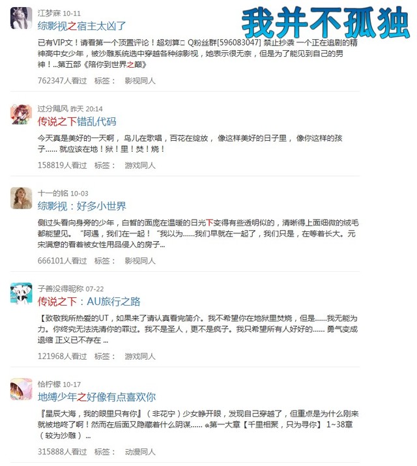Click username 子善没得昵称
Screen dimensions: 417x466
(61, 289)
